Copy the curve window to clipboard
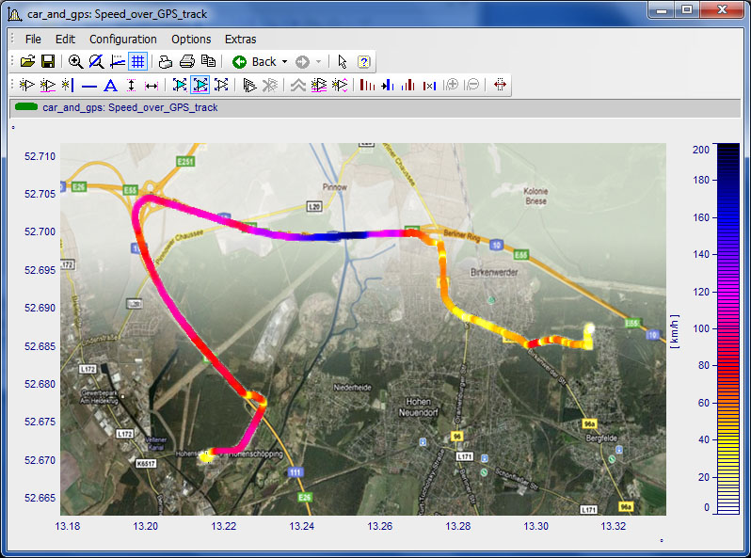 tap(208, 61)
